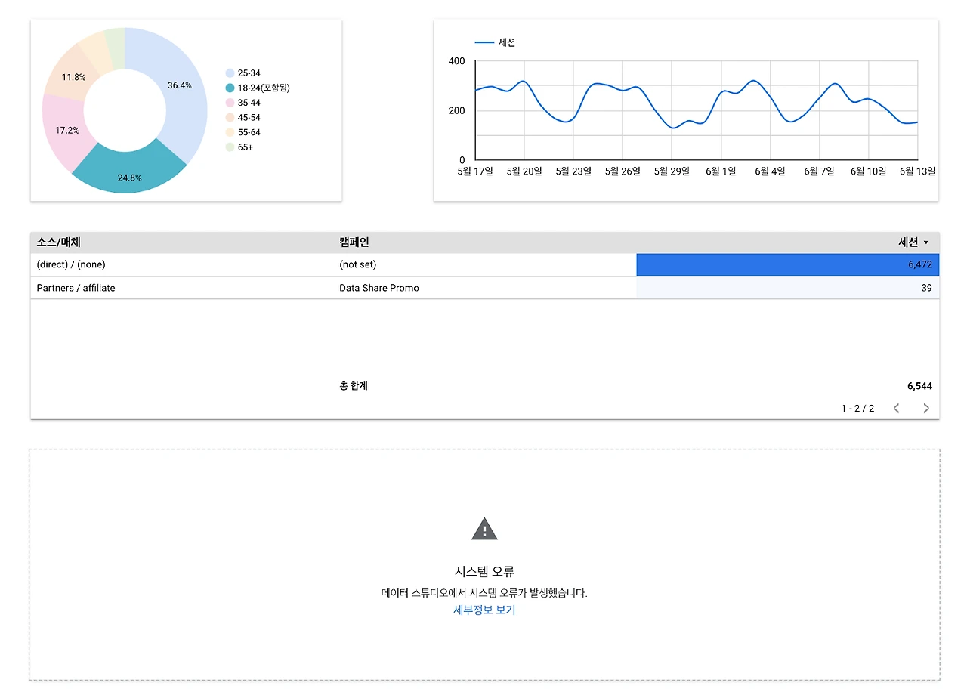Click the 39 sessions cell
This screenshot has width=967, height=698.
[x=788, y=288]
